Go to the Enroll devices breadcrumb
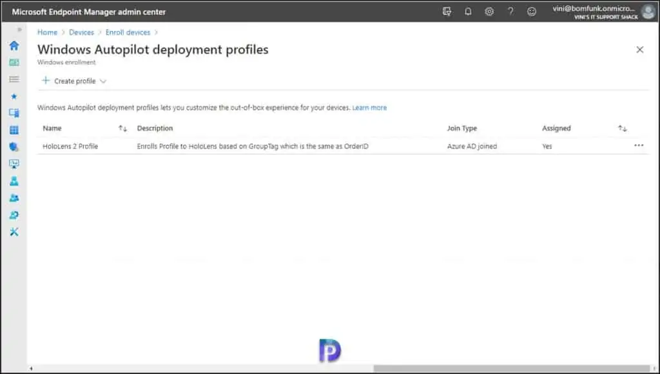This screenshot has width=660, height=374. pyautogui.click(x=128, y=32)
